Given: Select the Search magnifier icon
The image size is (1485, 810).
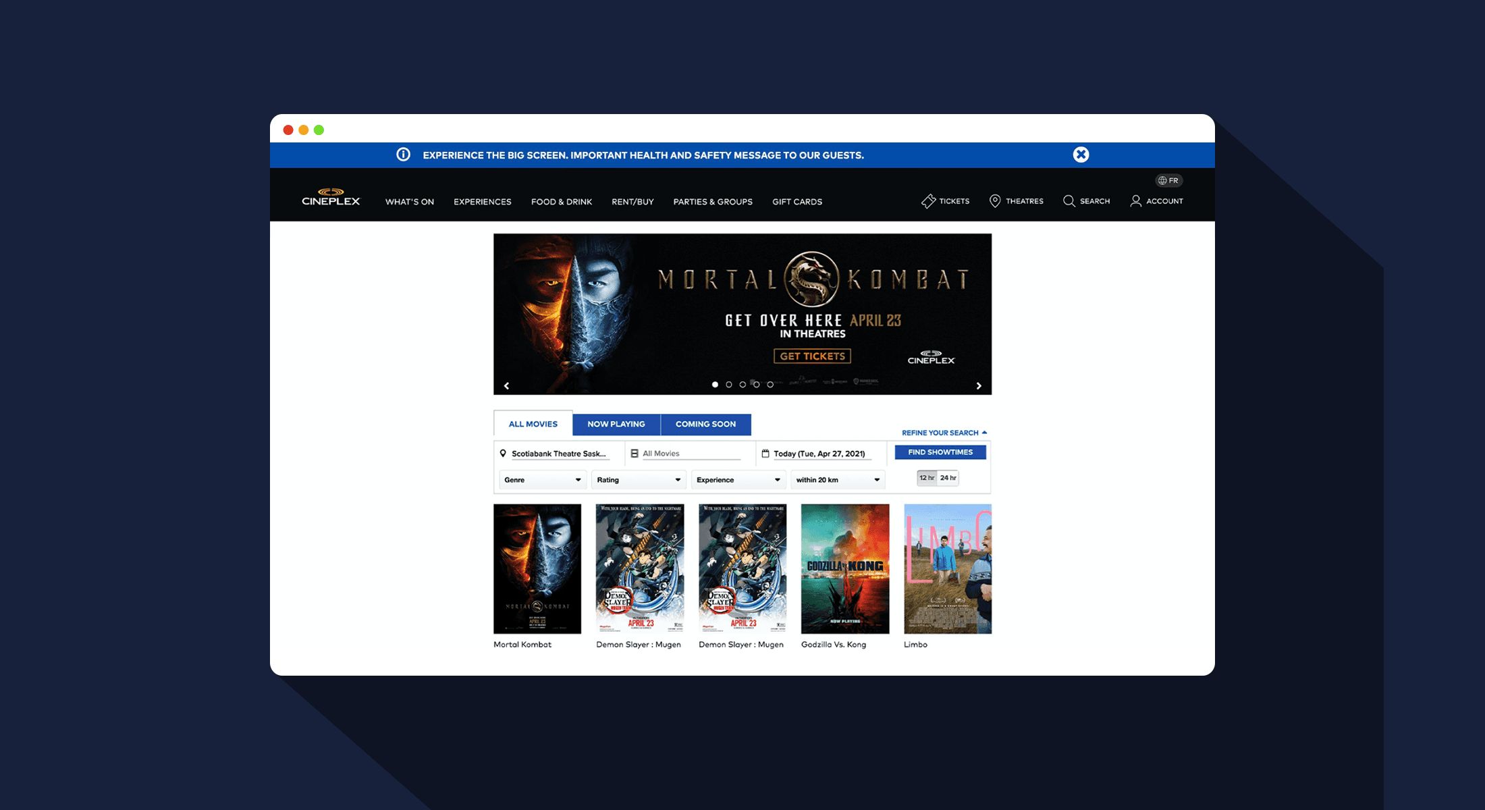Looking at the screenshot, I should (1069, 200).
